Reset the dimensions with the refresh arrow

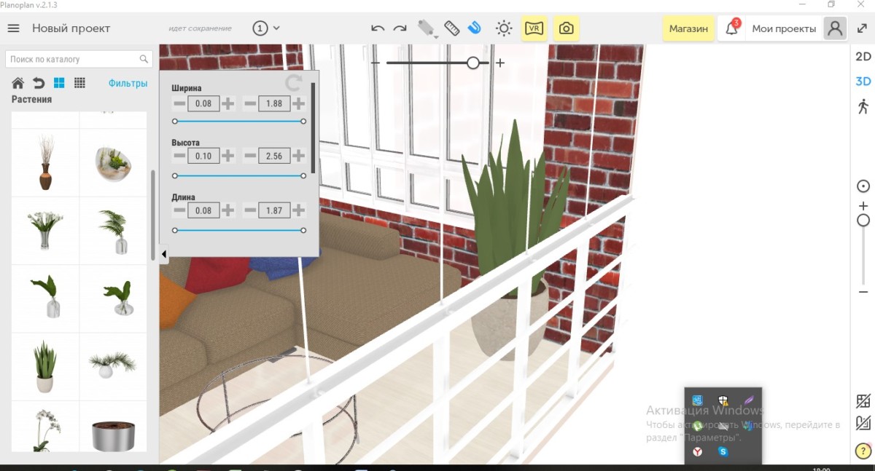[x=294, y=82]
